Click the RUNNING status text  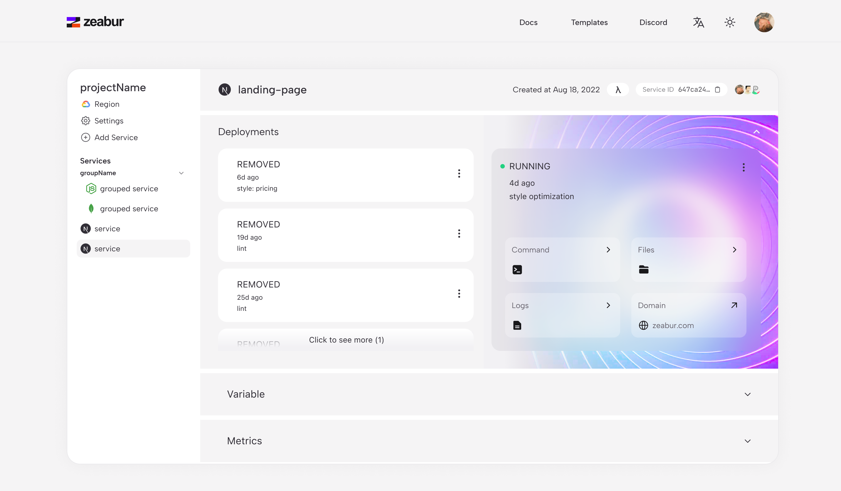[530, 167]
